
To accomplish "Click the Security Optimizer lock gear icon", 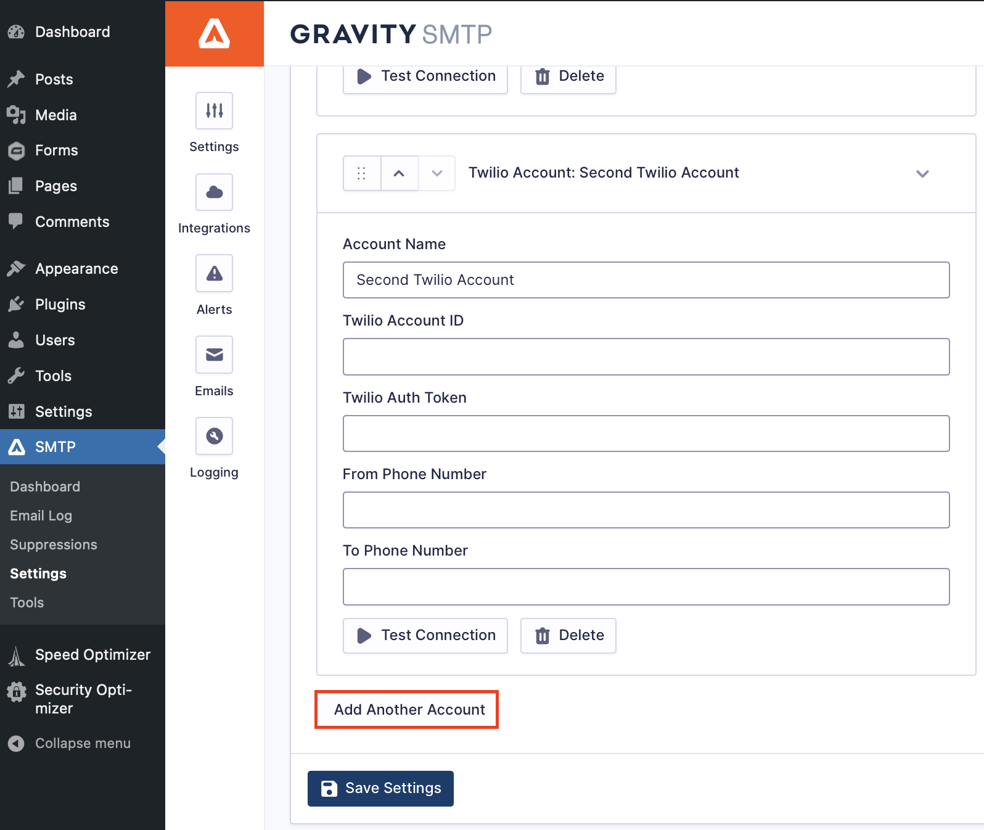I will point(17,692).
